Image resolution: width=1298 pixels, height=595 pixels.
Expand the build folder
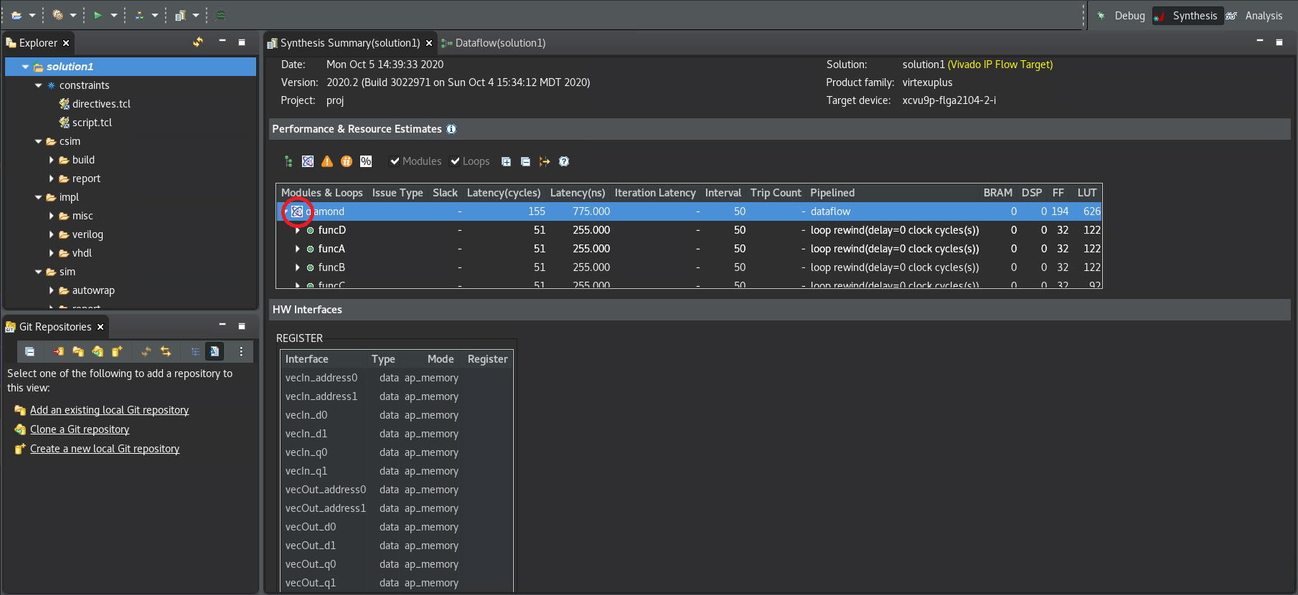(52, 160)
